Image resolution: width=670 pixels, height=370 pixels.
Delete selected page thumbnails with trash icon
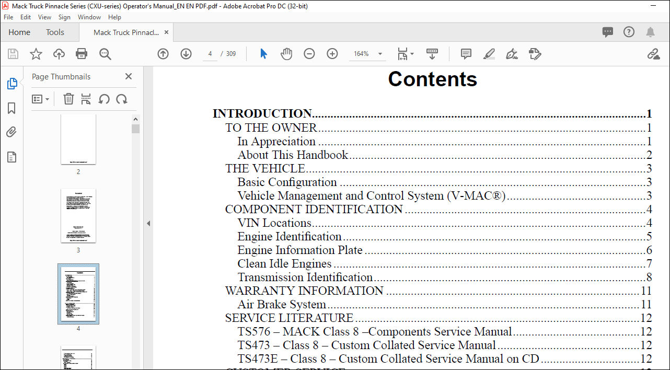pyautogui.click(x=68, y=99)
